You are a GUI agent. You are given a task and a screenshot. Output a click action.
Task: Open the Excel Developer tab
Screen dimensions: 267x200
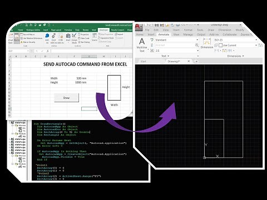(x=103, y=30)
